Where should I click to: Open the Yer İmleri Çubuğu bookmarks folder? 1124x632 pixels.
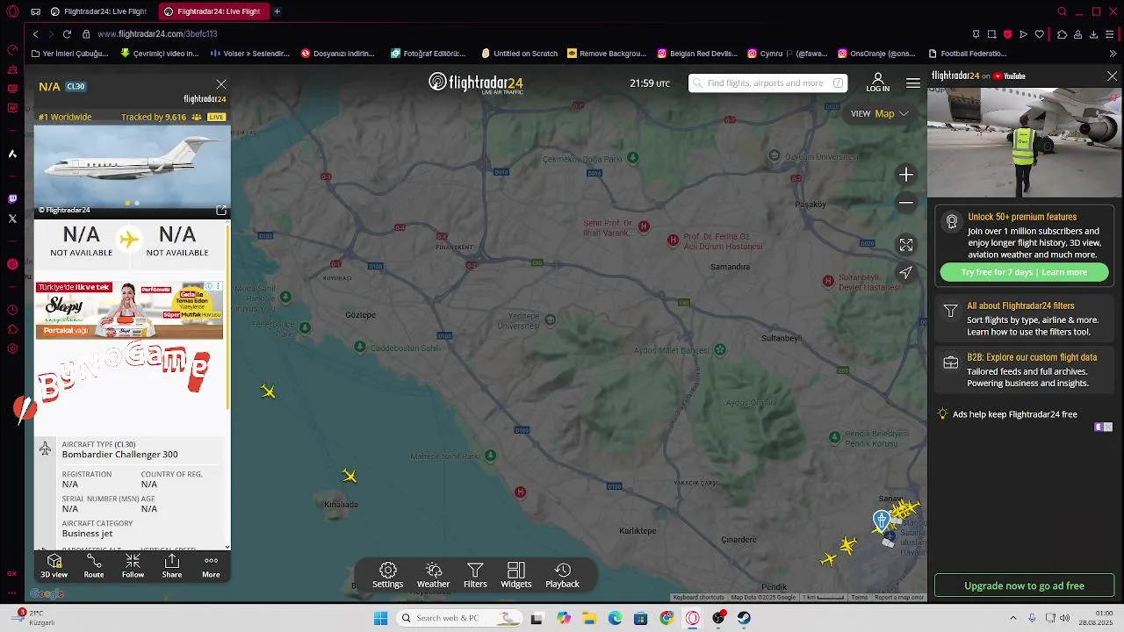pyautogui.click(x=69, y=54)
